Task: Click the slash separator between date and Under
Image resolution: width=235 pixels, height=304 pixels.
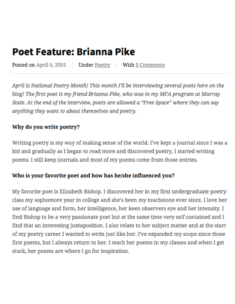Action: pyautogui.click(x=72, y=65)
